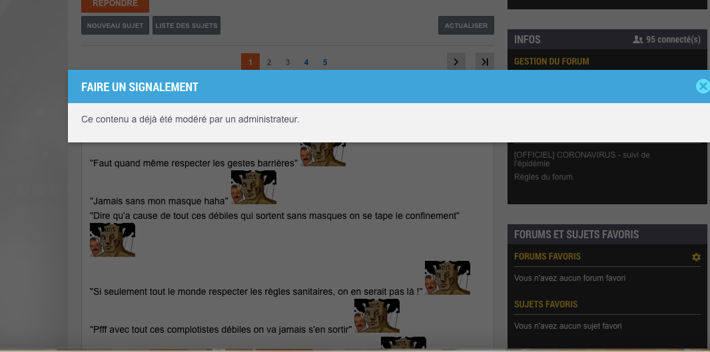Go to page 4

pyautogui.click(x=306, y=63)
